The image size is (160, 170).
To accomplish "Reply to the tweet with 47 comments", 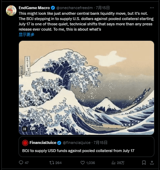I will pyautogui.click(x=24, y=163).
